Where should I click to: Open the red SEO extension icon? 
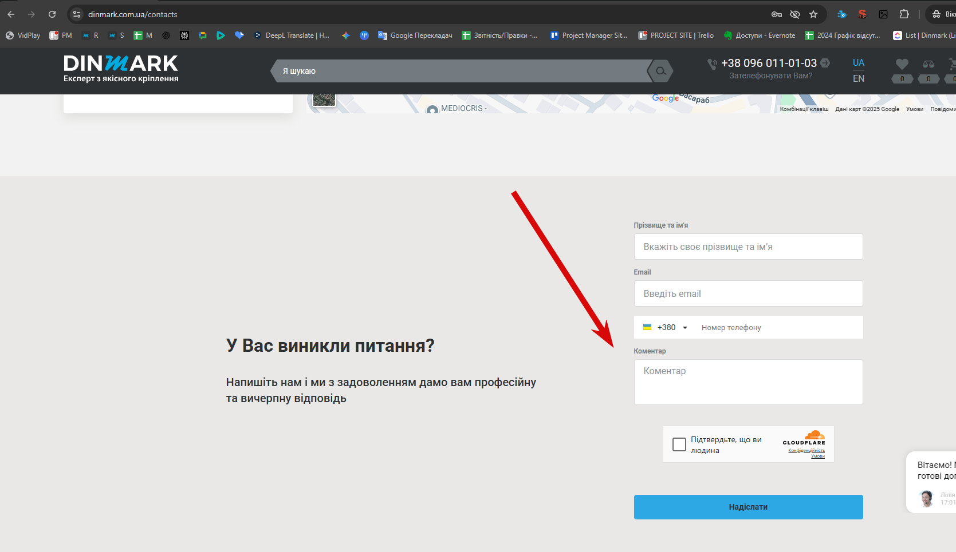862,14
